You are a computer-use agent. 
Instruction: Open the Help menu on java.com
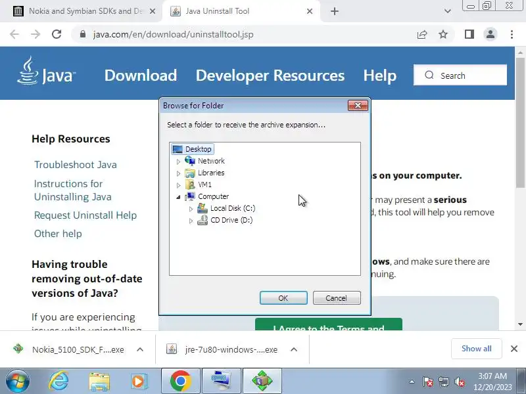click(380, 76)
